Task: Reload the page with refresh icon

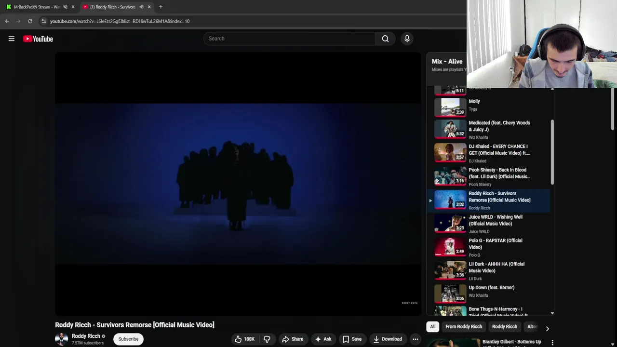Action: point(30,21)
